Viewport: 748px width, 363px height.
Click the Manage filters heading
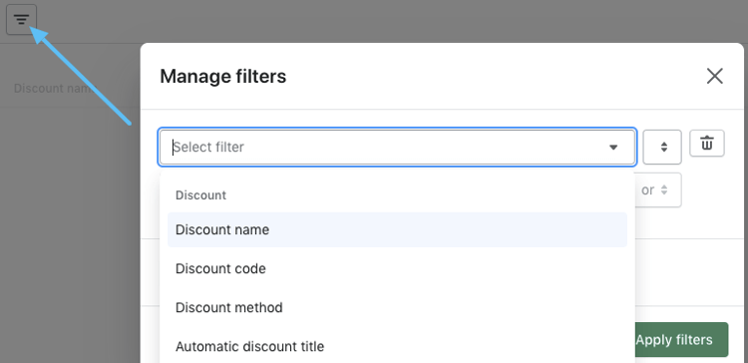[x=222, y=77]
